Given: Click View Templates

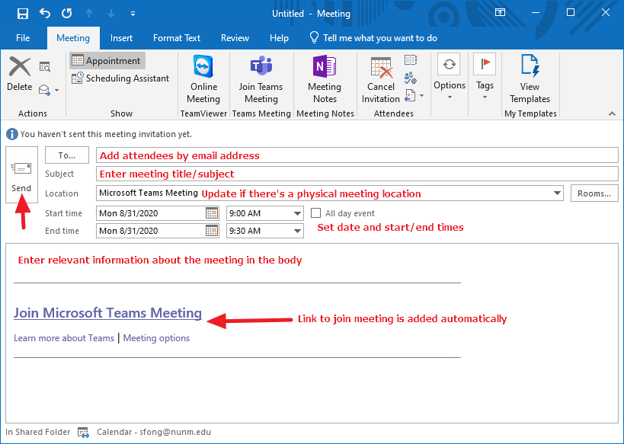Looking at the screenshot, I should pos(530,80).
